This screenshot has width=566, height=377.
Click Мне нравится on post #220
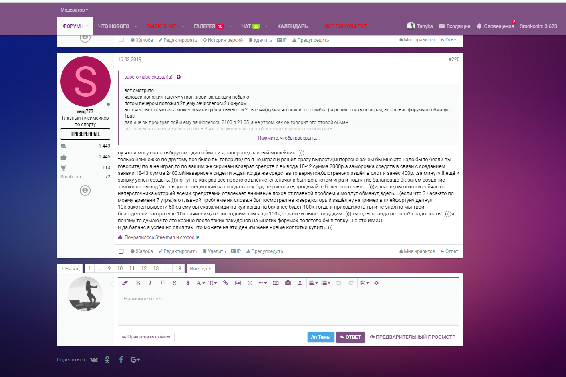417,251
